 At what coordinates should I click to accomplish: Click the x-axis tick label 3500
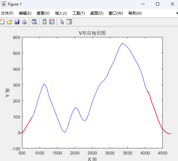pyautogui.click(x=128, y=153)
